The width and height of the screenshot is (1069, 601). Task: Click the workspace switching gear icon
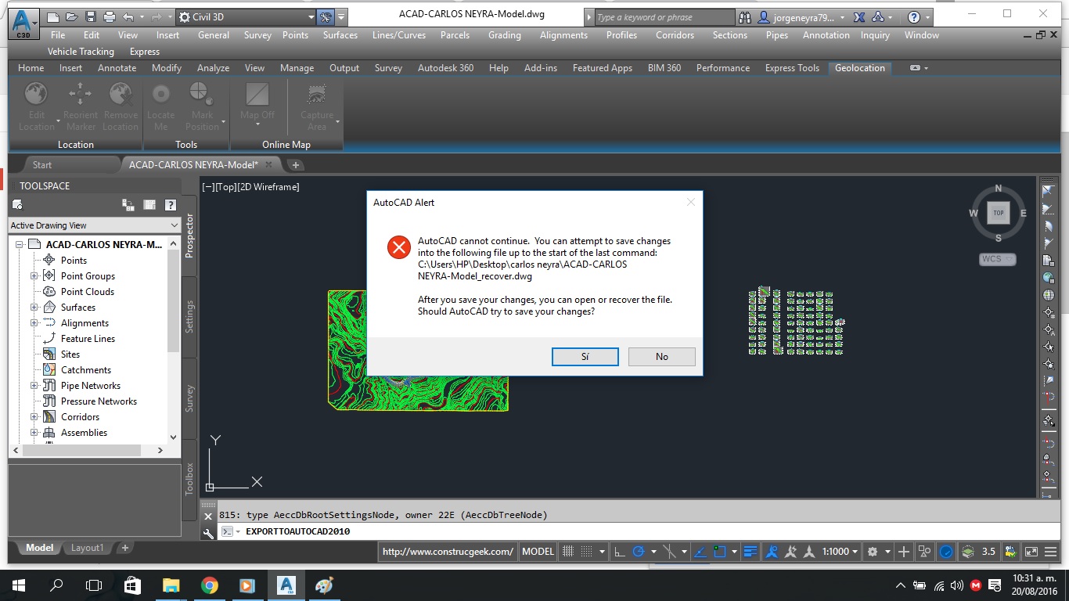coord(873,552)
